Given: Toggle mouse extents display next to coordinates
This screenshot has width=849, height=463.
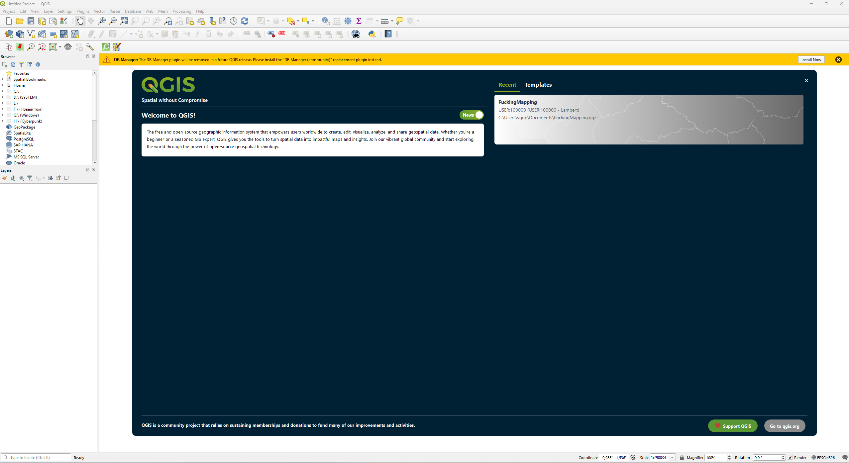Looking at the screenshot, I should (x=633, y=458).
